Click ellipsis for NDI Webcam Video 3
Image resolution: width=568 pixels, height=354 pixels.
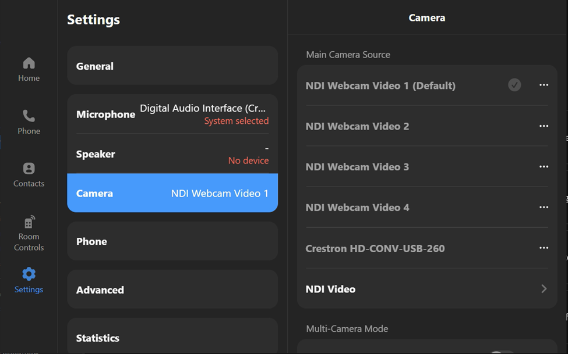544,167
